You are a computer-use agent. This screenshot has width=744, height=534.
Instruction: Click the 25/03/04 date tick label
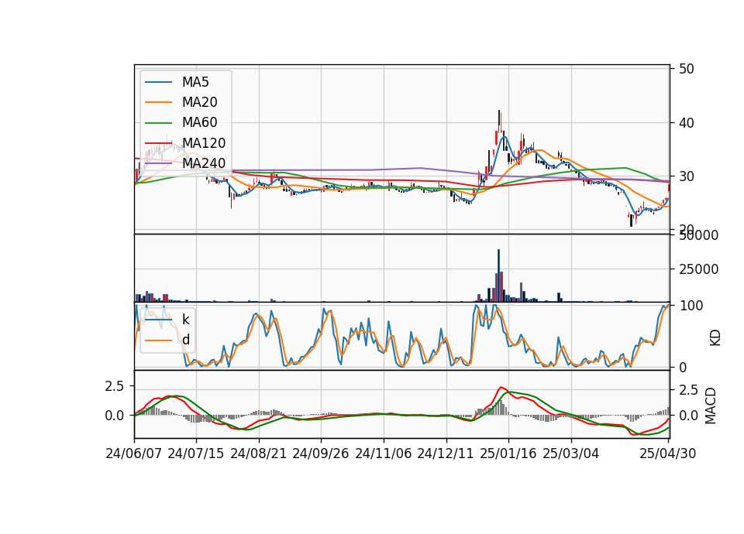(x=571, y=454)
